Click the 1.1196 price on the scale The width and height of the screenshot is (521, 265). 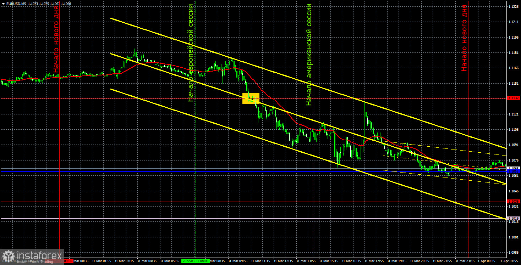tap(513, 37)
